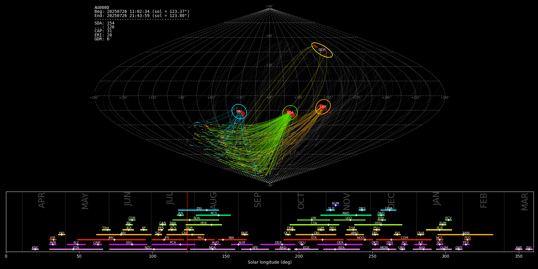Click the LEO shower label on the timeline
The height and width of the screenshot is (269, 538).
coord(349,218)
